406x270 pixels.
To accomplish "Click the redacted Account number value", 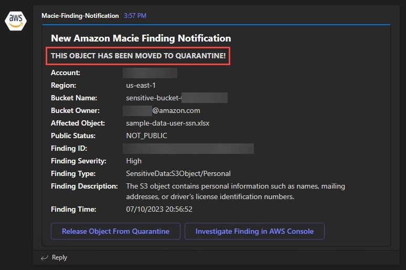I will [x=150, y=73].
